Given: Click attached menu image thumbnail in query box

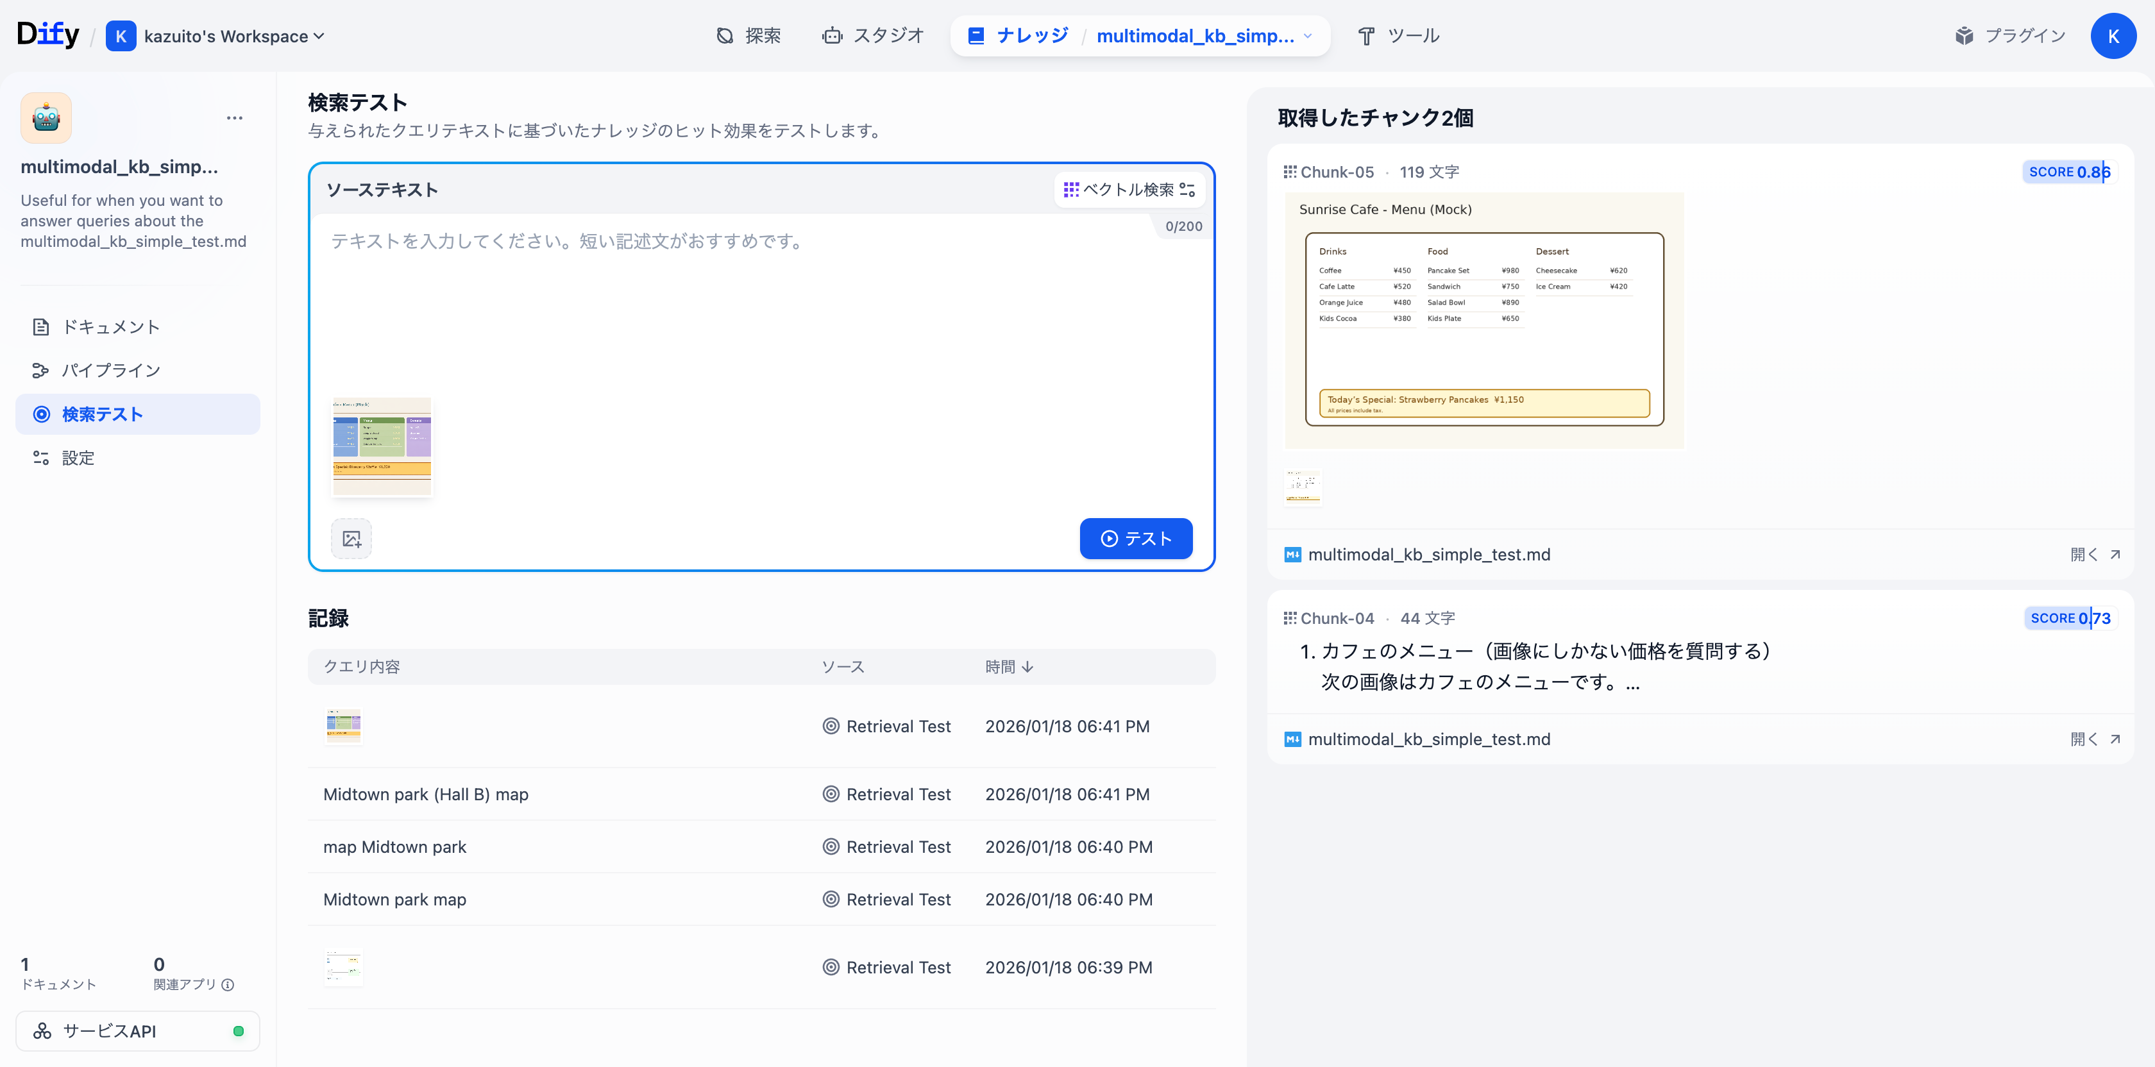Looking at the screenshot, I should (382, 446).
